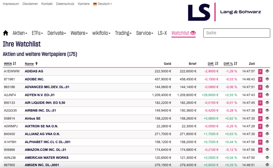
Task: Unwatch AMERICAN WATER WORKS using crossed-eye icon
Action: click(x=267, y=158)
